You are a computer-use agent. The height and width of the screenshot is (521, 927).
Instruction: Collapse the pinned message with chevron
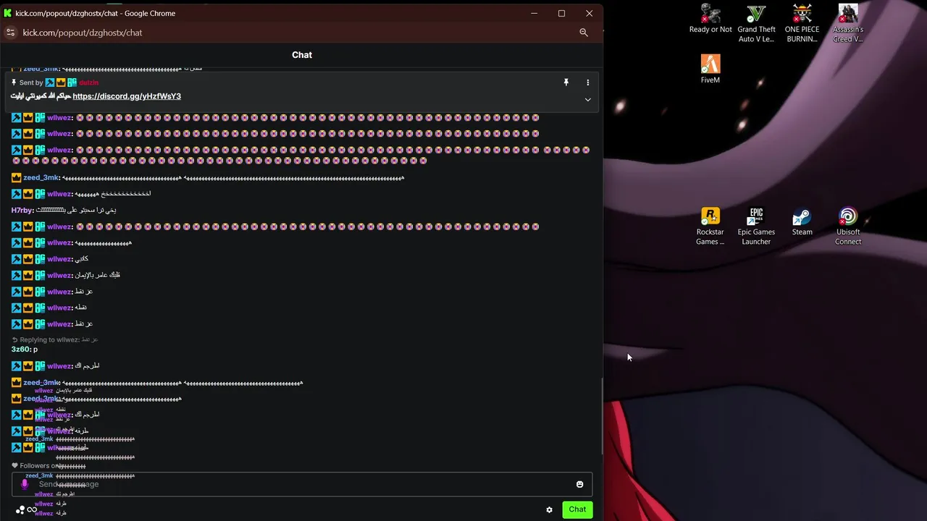pyautogui.click(x=587, y=99)
